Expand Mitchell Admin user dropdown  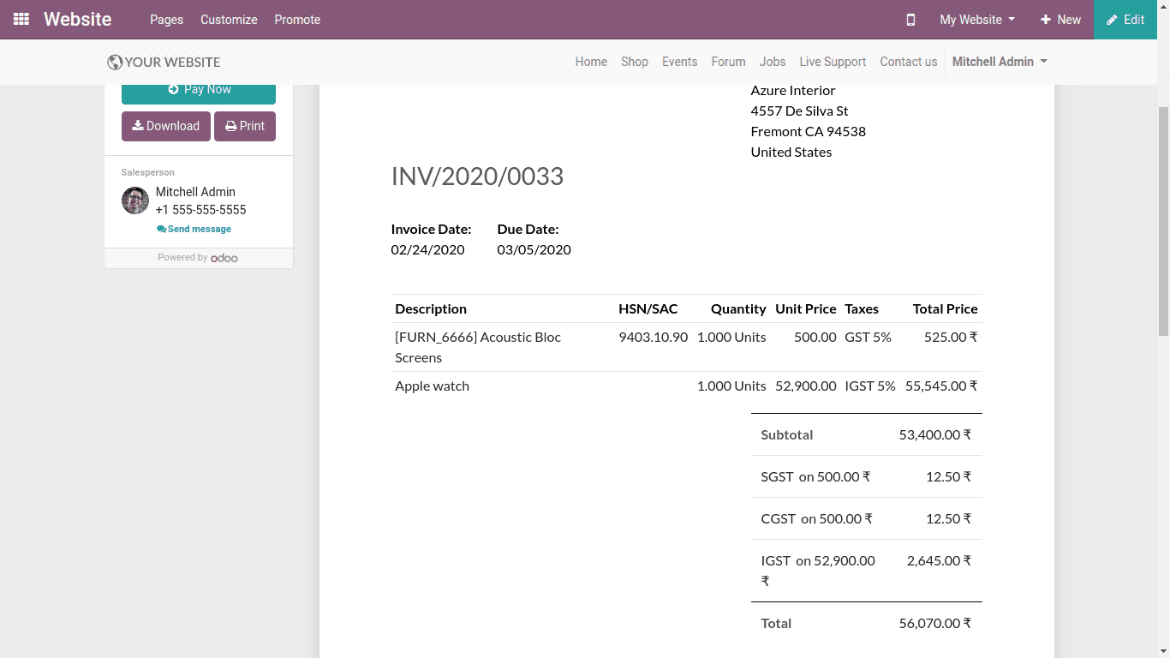point(1000,62)
